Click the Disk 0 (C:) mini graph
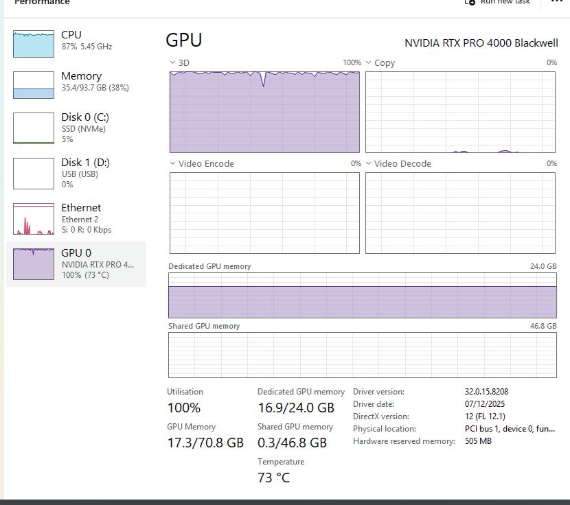The width and height of the screenshot is (570, 505). [x=34, y=128]
